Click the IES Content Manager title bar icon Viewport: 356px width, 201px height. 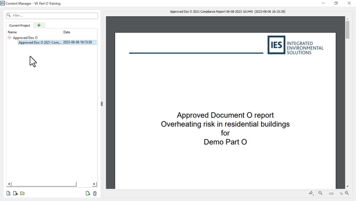point(3,3)
